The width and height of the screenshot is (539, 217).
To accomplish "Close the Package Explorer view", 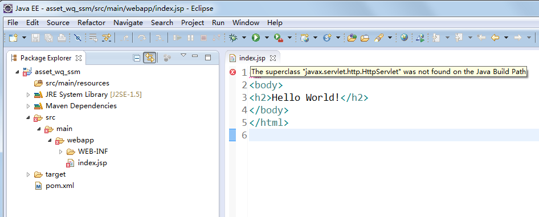I will [79, 58].
